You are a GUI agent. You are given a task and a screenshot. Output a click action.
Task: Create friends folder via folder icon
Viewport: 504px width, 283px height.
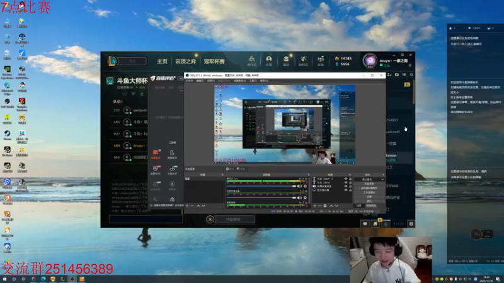397,75
